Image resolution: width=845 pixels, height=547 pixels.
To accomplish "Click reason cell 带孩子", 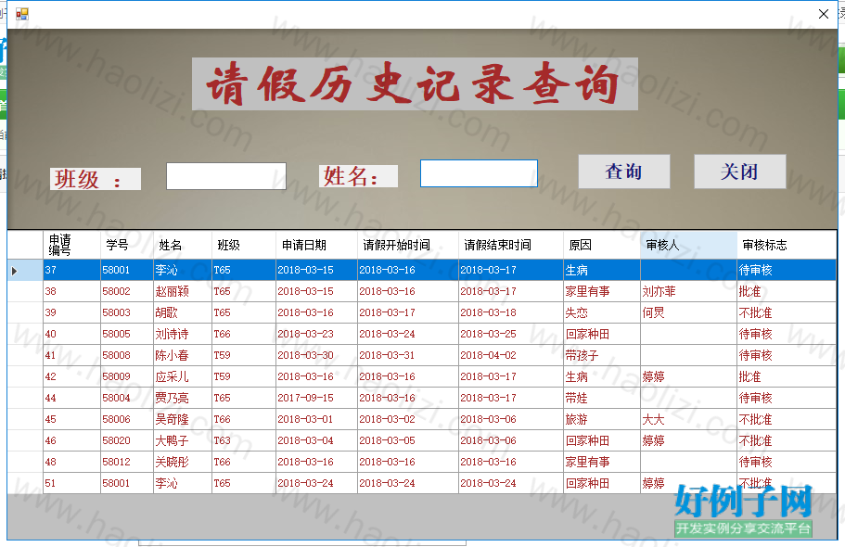I will pyautogui.click(x=602, y=356).
